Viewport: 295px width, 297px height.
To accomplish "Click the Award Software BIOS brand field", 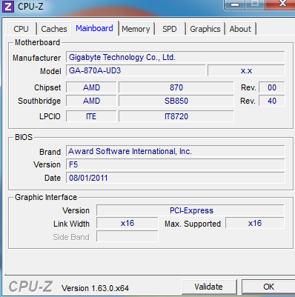I will (176, 151).
